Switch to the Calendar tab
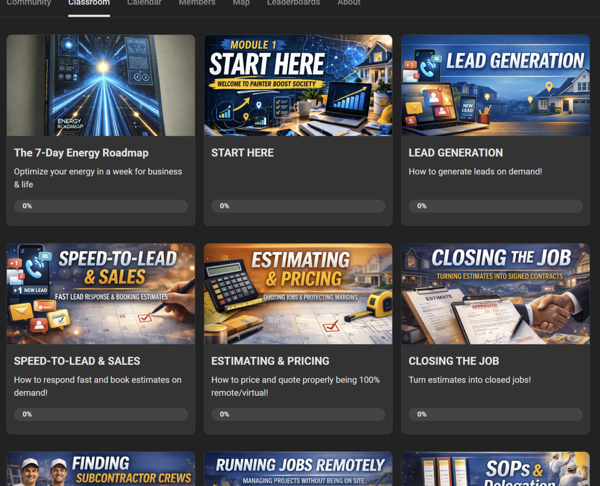This screenshot has height=486, width=600. click(x=144, y=3)
